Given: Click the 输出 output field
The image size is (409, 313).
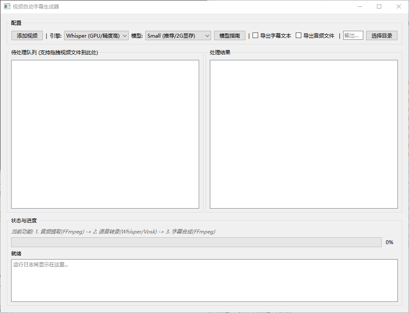Looking at the screenshot, I should 353,35.
